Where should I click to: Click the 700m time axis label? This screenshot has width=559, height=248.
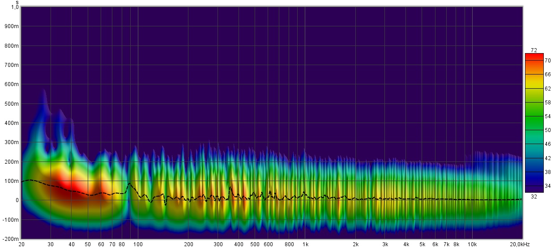click(13, 65)
